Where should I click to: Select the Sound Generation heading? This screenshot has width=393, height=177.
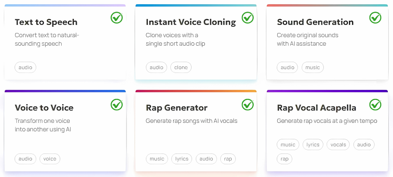315,22
